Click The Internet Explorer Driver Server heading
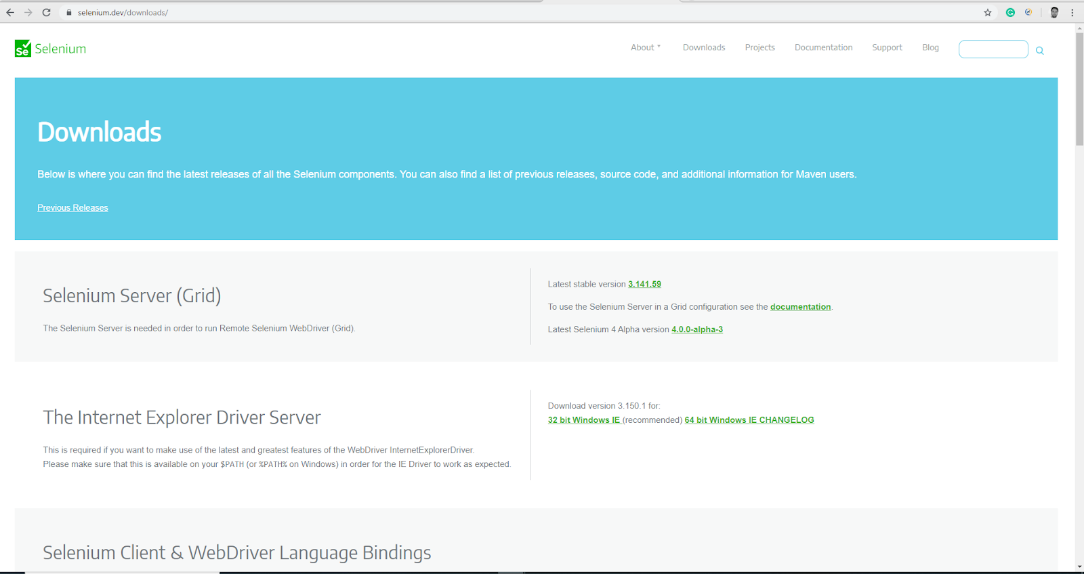The width and height of the screenshot is (1084, 574). click(x=182, y=417)
